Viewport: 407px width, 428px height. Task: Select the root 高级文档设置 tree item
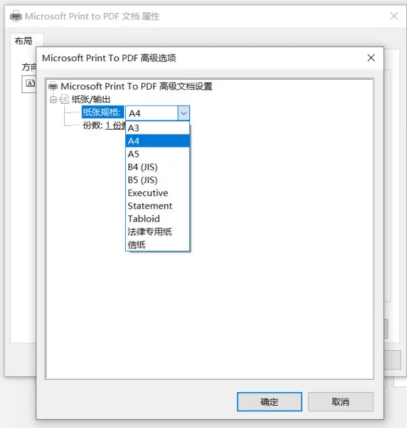click(x=136, y=86)
